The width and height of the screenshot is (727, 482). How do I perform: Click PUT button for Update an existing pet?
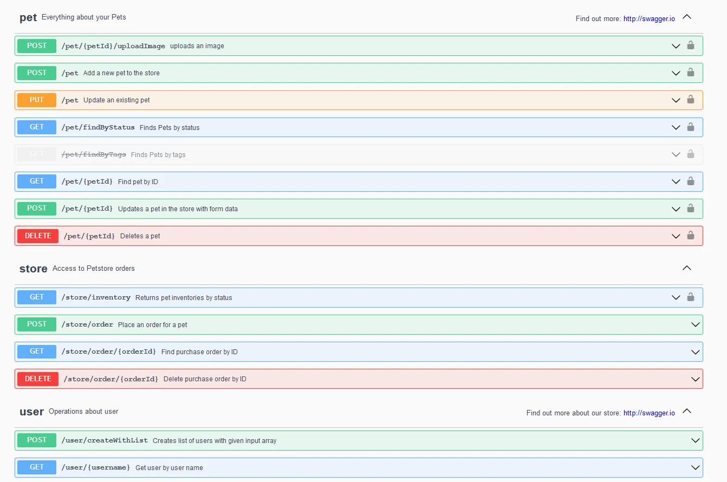click(x=37, y=100)
